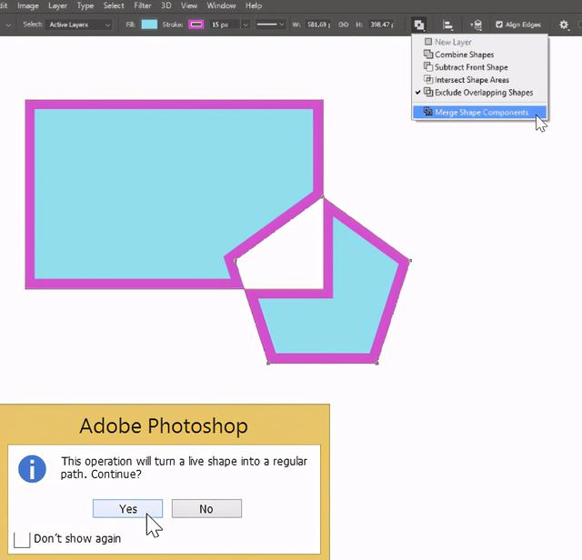Choose Intersect Shape Areas option
The height and width of the screenshot is (560, 582).
click(479, 80)
